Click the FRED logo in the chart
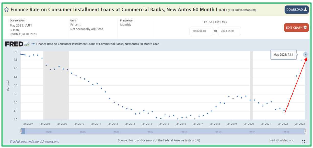The height and width of the screenshot is (148, 313). [x=17, y=44]
